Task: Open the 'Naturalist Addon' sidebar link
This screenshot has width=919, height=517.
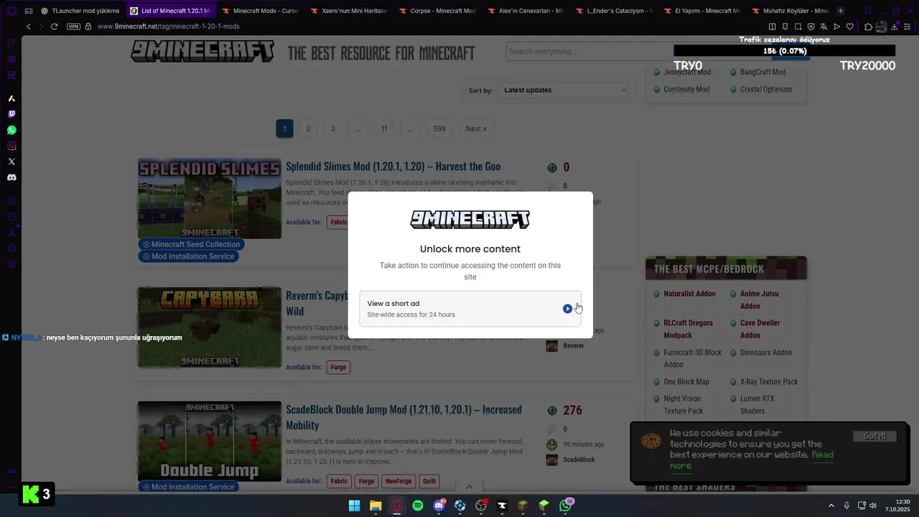Action: 689,294
